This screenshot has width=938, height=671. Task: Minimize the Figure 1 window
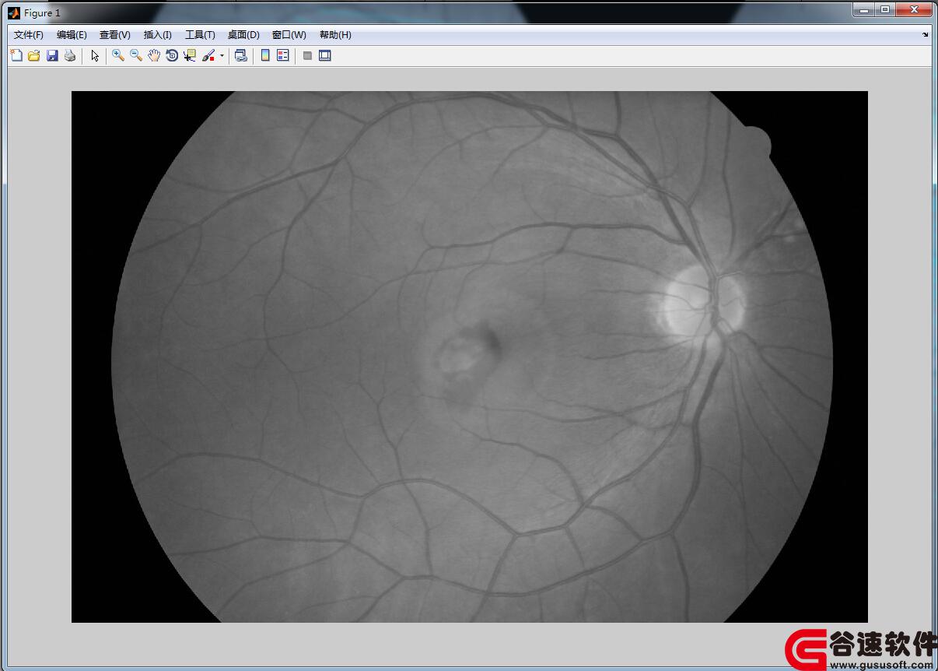(x=863, y=10)
